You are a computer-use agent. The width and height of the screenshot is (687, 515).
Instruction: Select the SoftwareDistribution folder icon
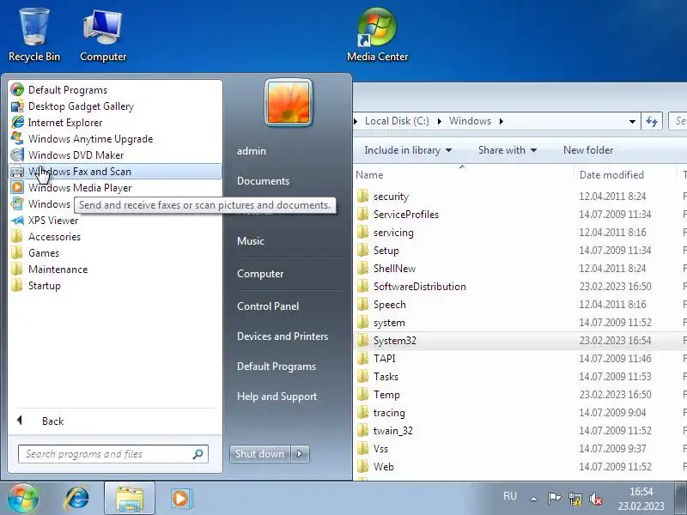coord(362,287)
